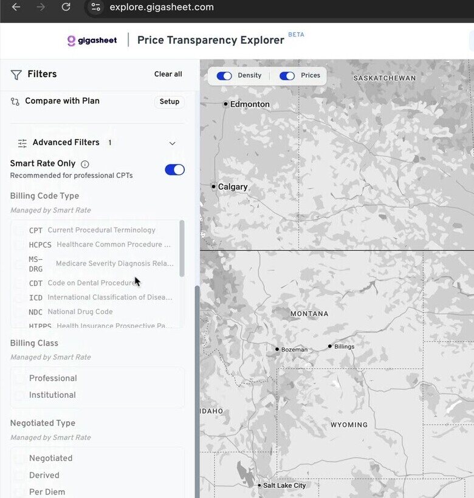Check the CPT billing code option
474x498 pixels.
[x=19, y=230]
